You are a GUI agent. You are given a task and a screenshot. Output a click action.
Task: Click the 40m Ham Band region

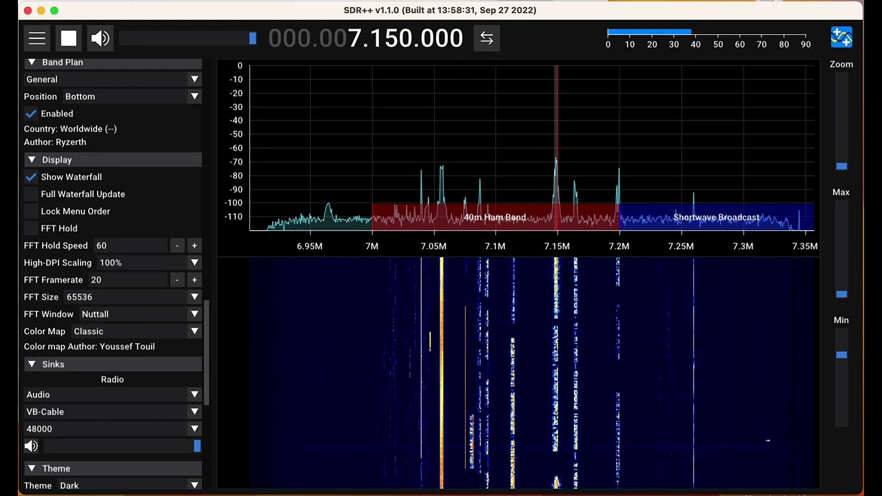495,217
